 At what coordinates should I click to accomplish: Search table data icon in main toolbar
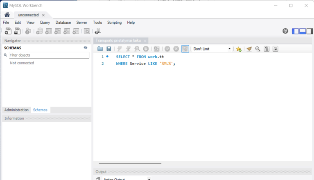pos(87,31)
